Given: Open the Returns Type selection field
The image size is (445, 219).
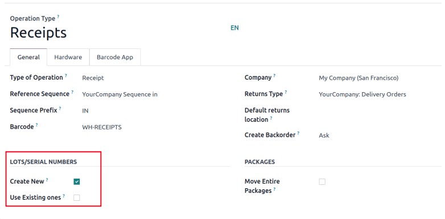Looking at the screenshot, I should (380, 94).
